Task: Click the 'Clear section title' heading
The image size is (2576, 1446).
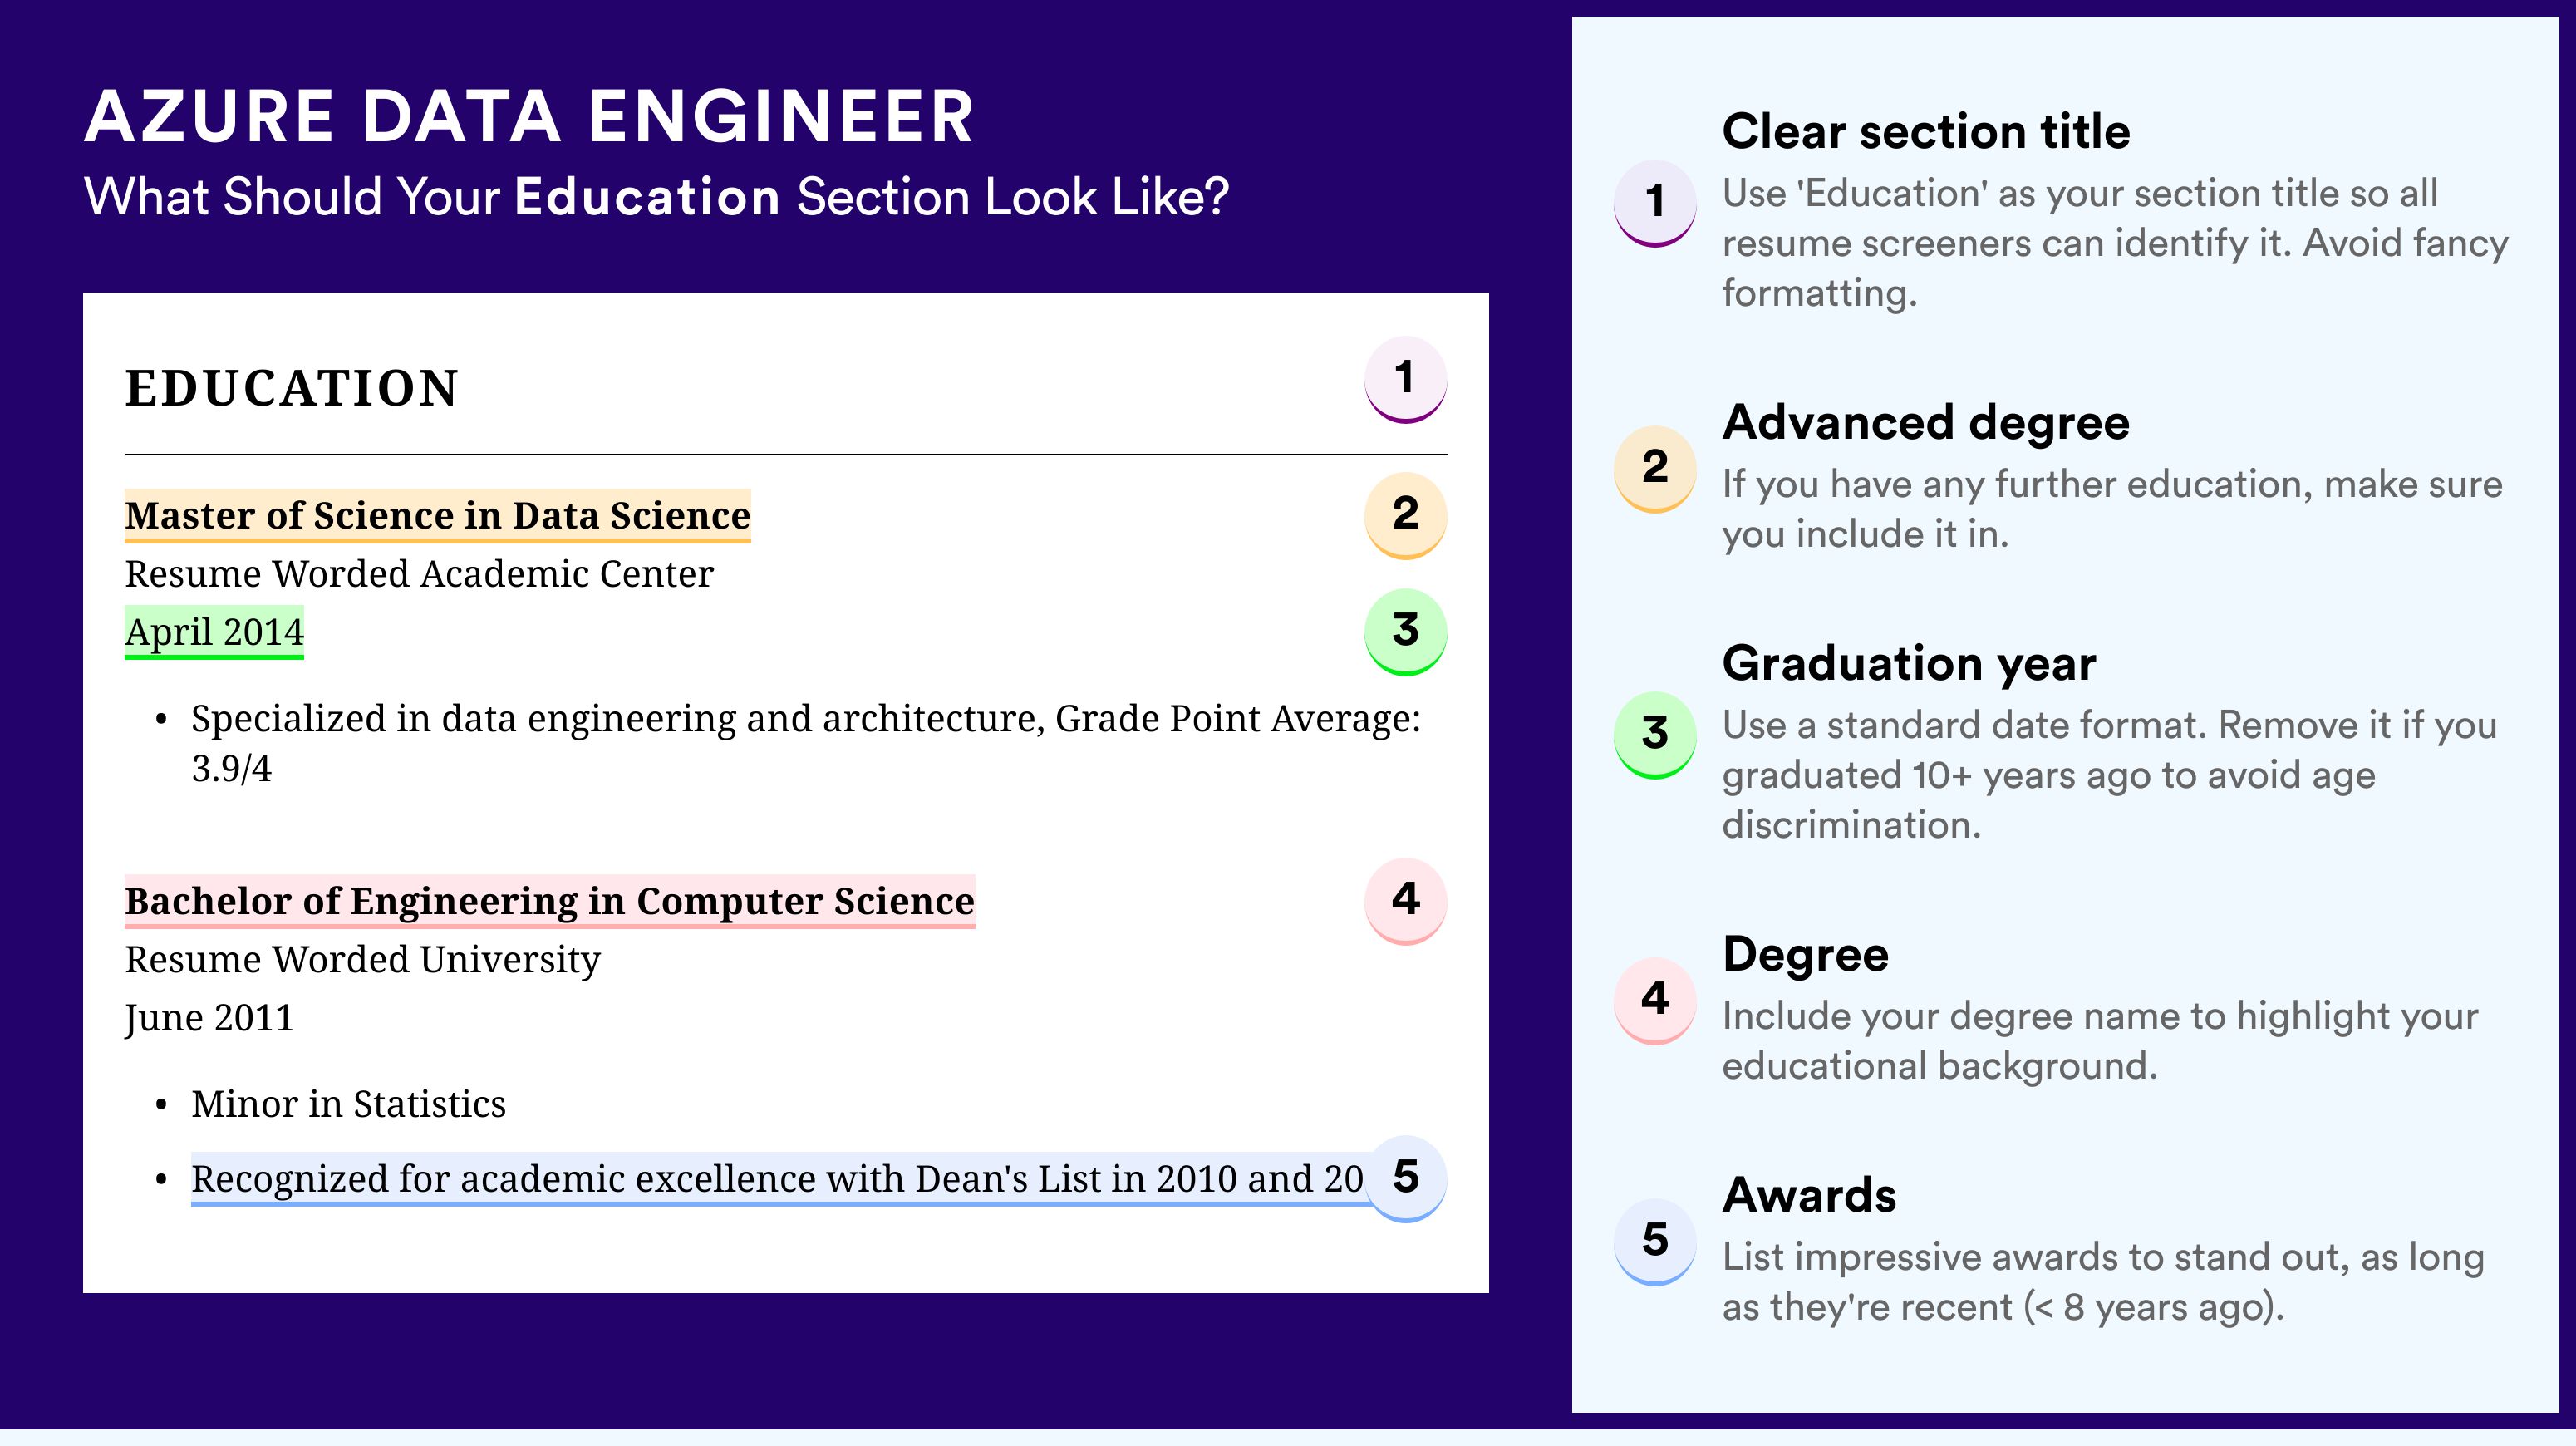Action: point(1926,131)
